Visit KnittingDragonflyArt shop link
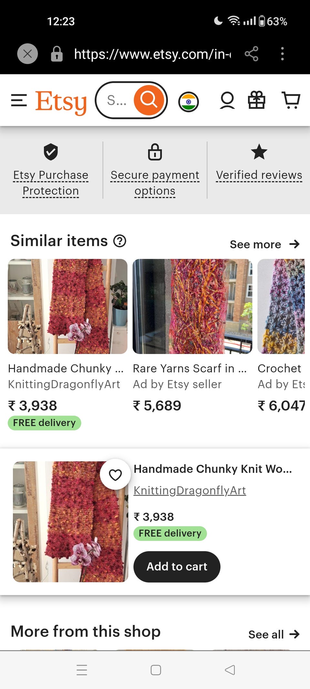The image size is (310, 689). tap(190, 490)
